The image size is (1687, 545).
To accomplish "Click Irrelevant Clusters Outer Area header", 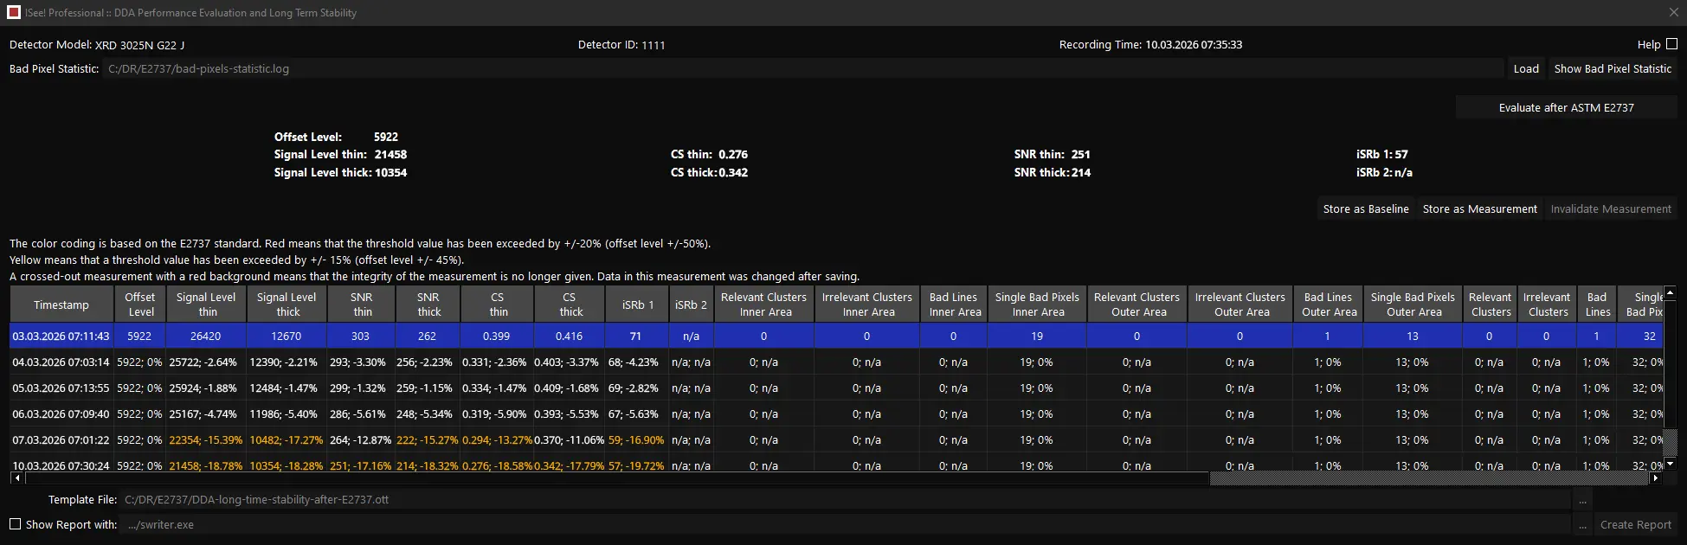I will [x=1240, y=305].
